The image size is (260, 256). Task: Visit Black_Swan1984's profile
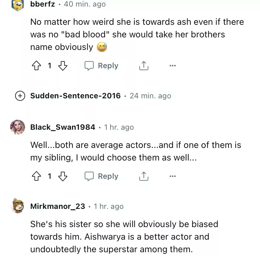(62, 127)
